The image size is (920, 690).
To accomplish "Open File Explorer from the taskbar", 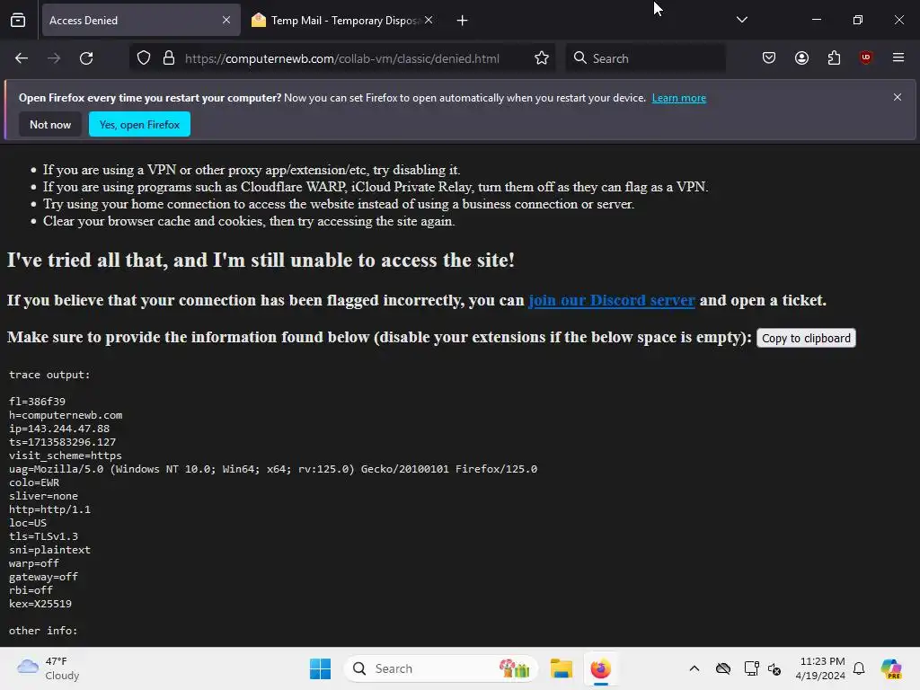I will point(561,668).
